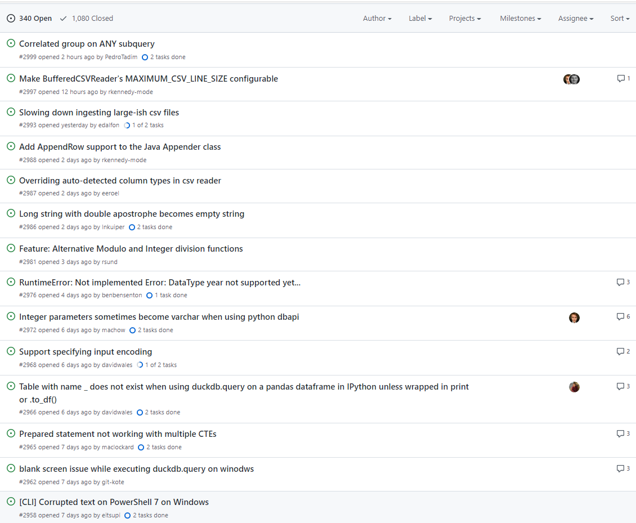This screenshot has height=523, width=636.
Task: Open the 6 comments on issue #2972
Action: point(623,316)
